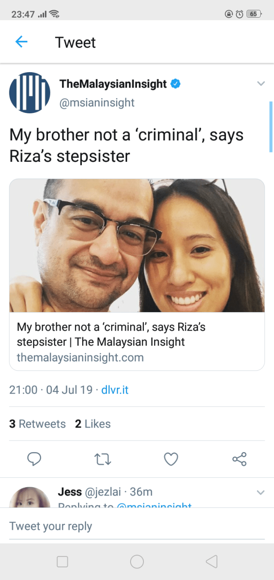Like the tweet with heart icon

(171, 459)
